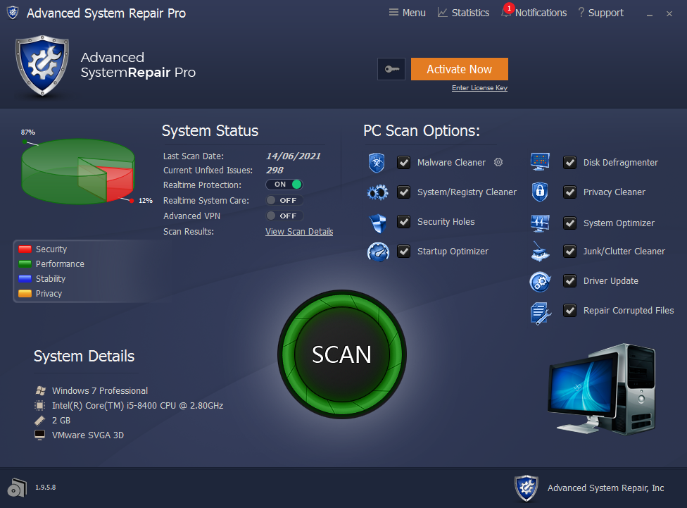Click the Junk/Clutter Cleaner broom icon

[x=540, y=252]
